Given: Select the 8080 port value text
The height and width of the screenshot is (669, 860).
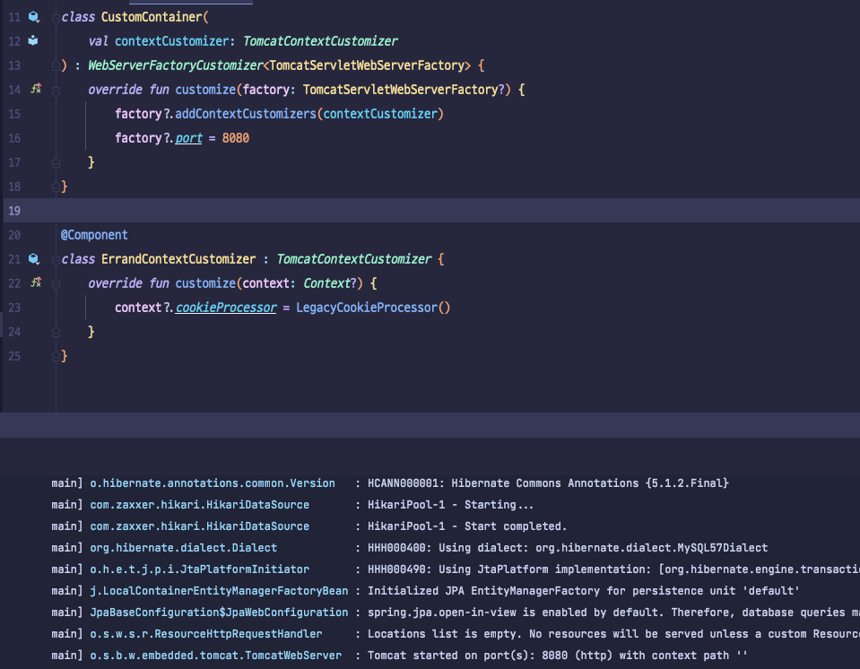Looking at the screenshot, I should click(x=237, y=138).
